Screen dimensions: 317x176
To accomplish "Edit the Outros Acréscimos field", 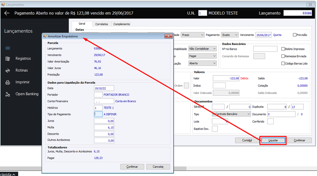I will pyautogui.click(x=104, y=140).
